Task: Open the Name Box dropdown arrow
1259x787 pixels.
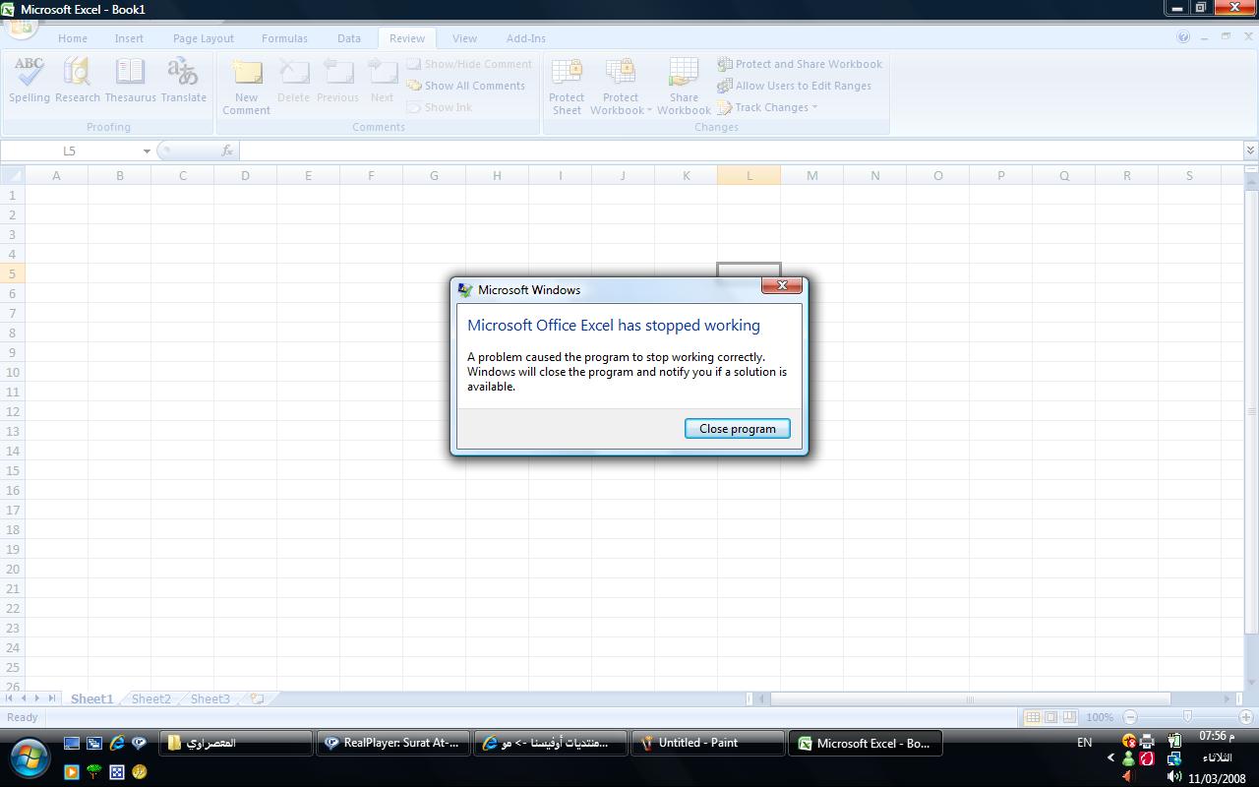Action: click(x=147, y=151)
